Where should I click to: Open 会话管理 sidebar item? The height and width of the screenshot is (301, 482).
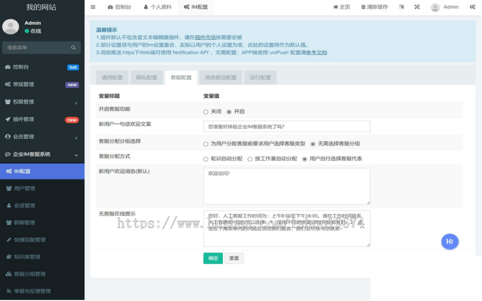point(42,205)
